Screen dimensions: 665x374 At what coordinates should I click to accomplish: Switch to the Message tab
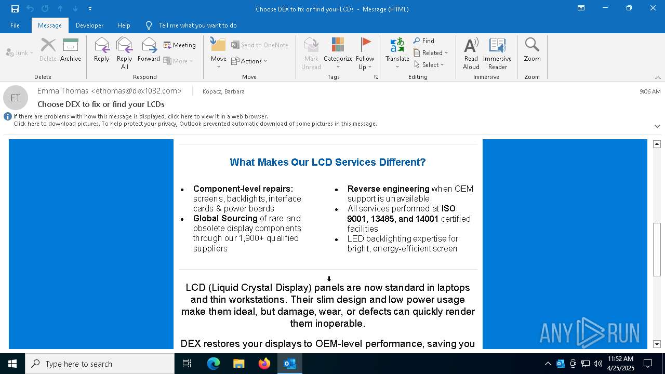tap(50, 25)
